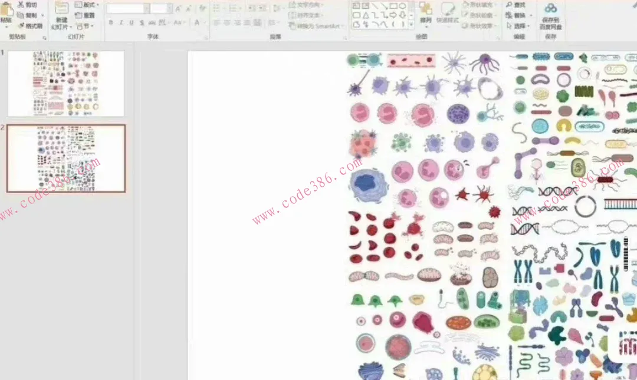Select slide 1 thumbnail
637x380 pixels.
coord(66,84)
